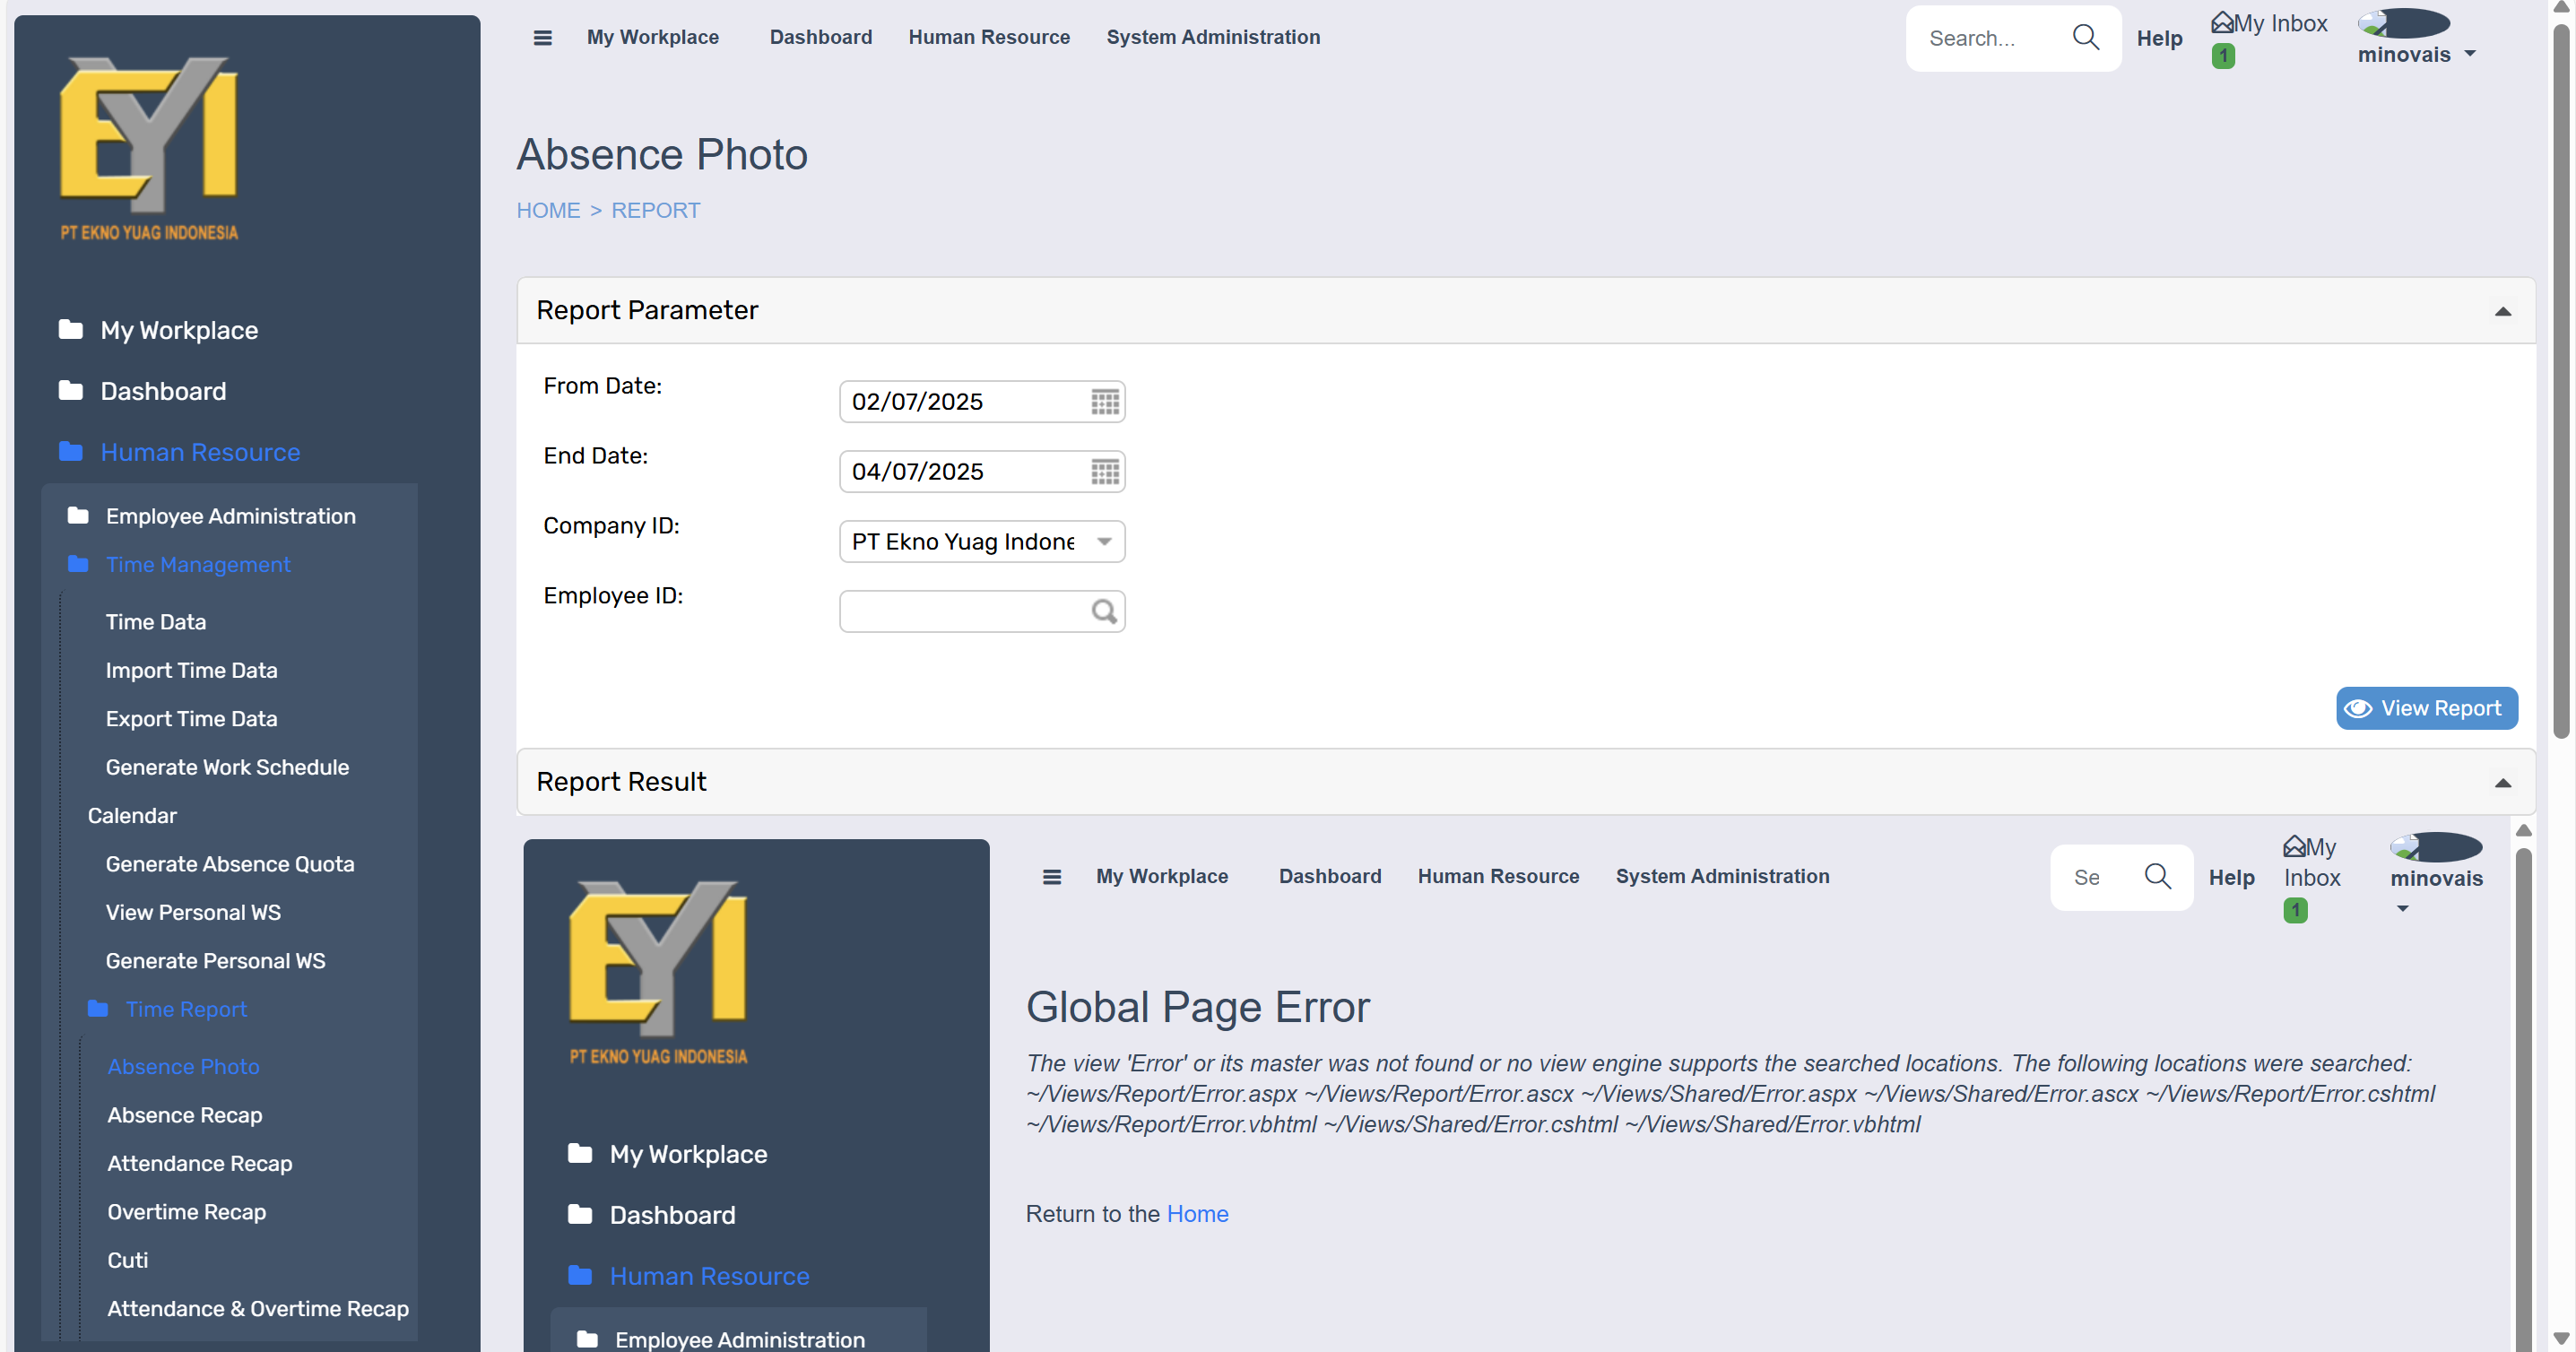Screen dimensions: 2576x1352
Task: Open View Personal WS in sidebar
Action: pyautogui.click(x=193, y=912)
